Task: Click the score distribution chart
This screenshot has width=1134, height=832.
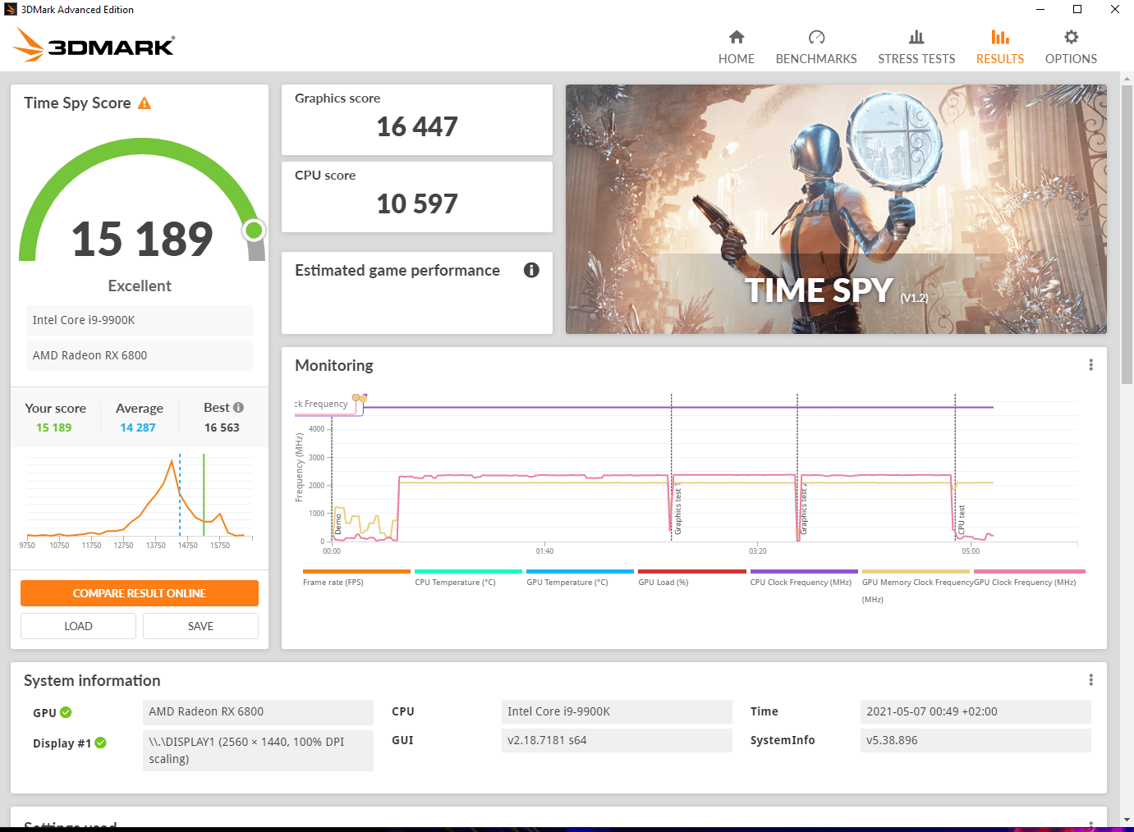Action: pos(140,502)
